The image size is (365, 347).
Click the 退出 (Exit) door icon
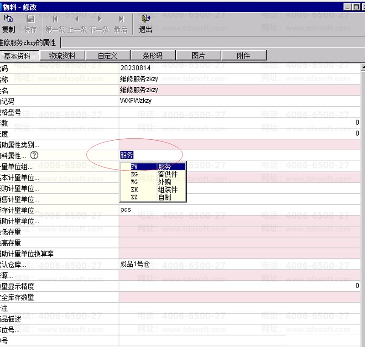(x=146, y=18)
